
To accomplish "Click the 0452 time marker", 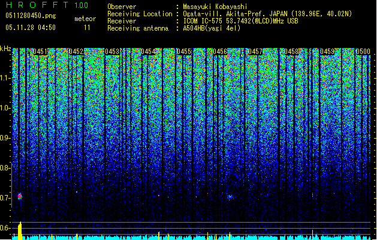I will 76,52.
